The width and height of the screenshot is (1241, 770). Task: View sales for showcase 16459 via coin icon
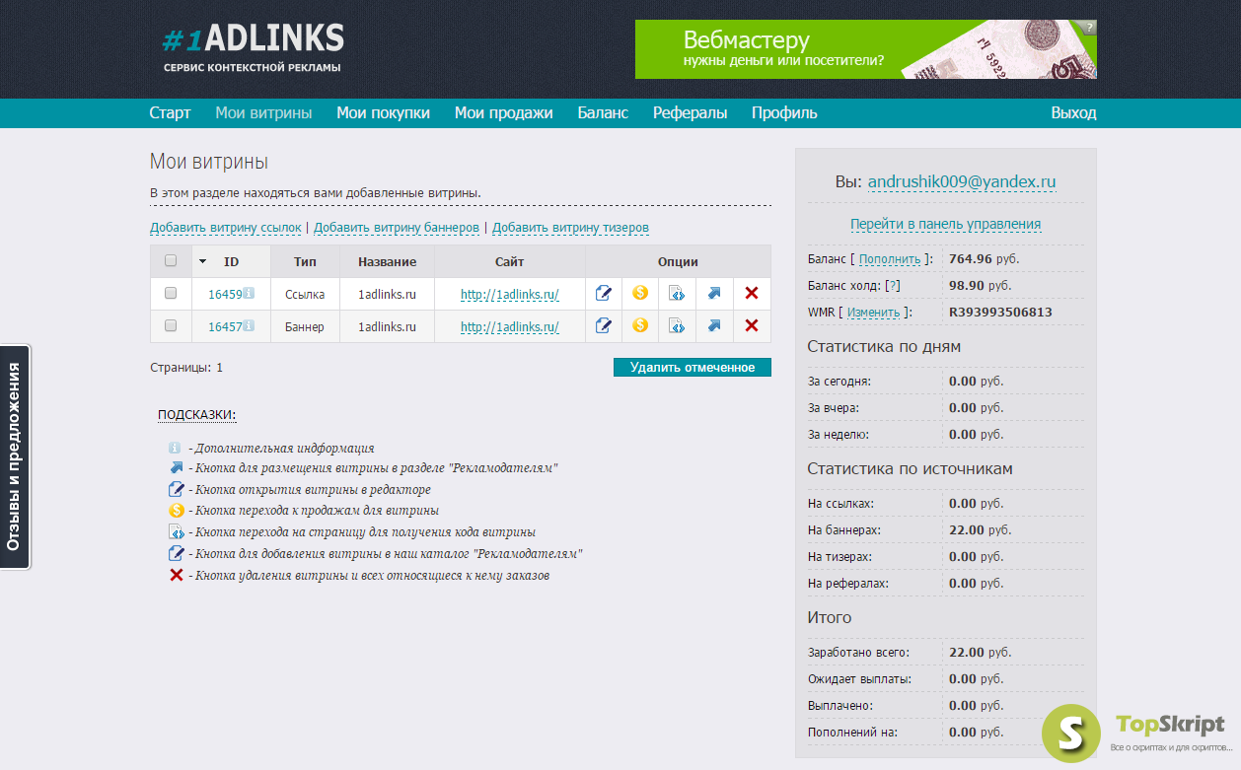point(640,293)
